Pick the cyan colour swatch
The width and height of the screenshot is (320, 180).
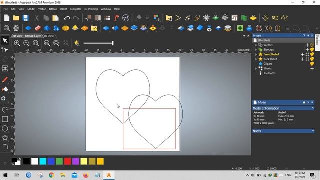[43, 161]
